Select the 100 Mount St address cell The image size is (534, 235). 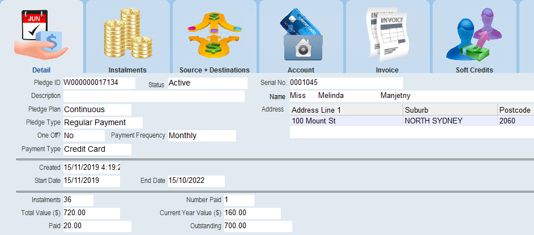[x=346, y=121]
